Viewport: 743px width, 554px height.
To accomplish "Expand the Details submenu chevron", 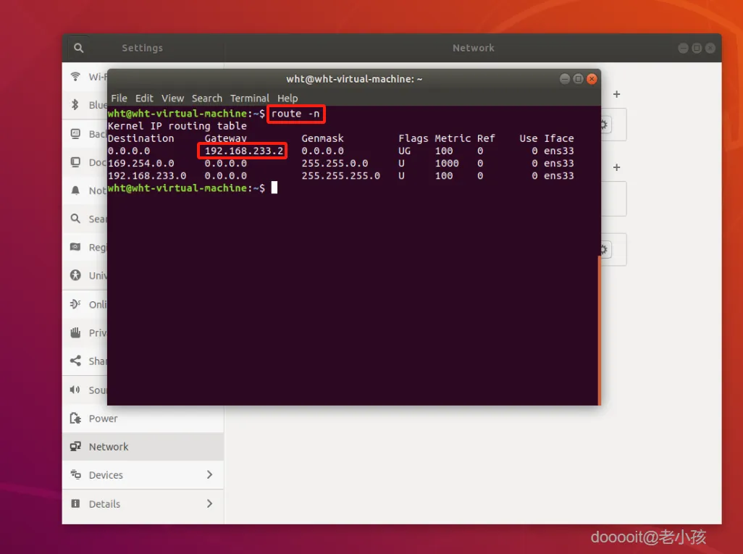I will point(209,503).
